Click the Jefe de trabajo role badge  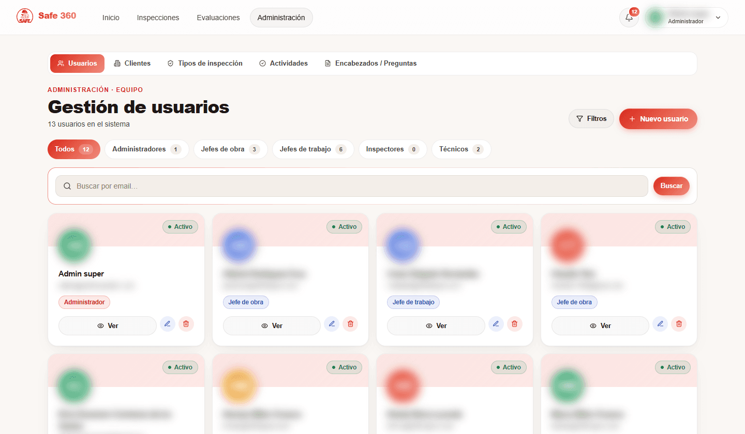(413, 302)
